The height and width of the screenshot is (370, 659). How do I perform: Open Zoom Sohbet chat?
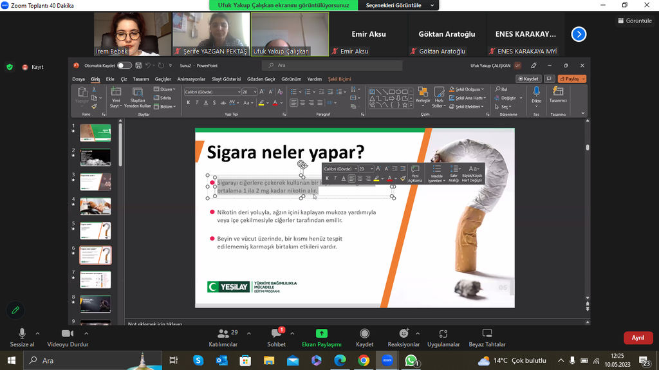(x=276, y=338)
